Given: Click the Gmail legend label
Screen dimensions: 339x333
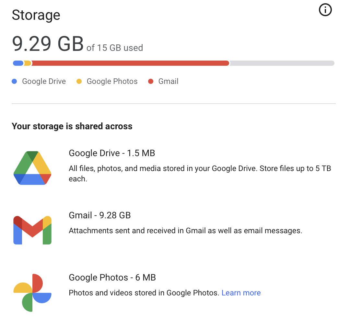Looking at the screenshot, I should pyautogui.click(x=168, y=82).
